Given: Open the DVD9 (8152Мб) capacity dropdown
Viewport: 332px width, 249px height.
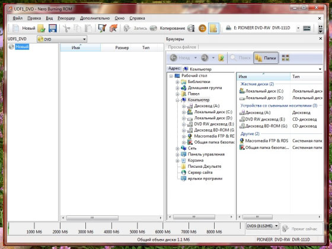Looking at the screenshot, I should [262, 226].
